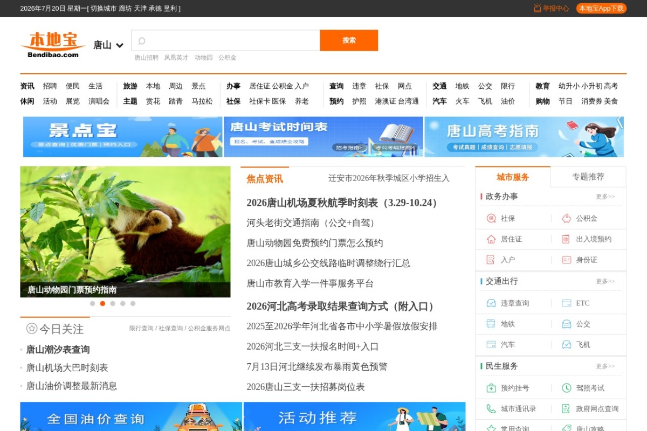The height and width of the screenshot is (431, 647).
Task: Open the 办事 navigation menu
Action: [x=233, y=86]
